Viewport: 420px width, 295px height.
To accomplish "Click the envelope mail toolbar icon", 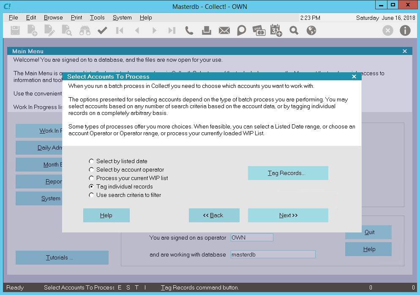I will [x=224, y=30].
